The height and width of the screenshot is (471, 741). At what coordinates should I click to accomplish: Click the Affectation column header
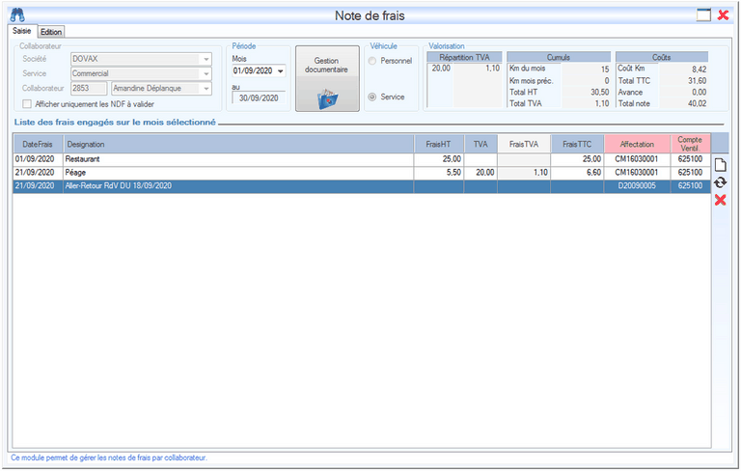coord(637,144)
